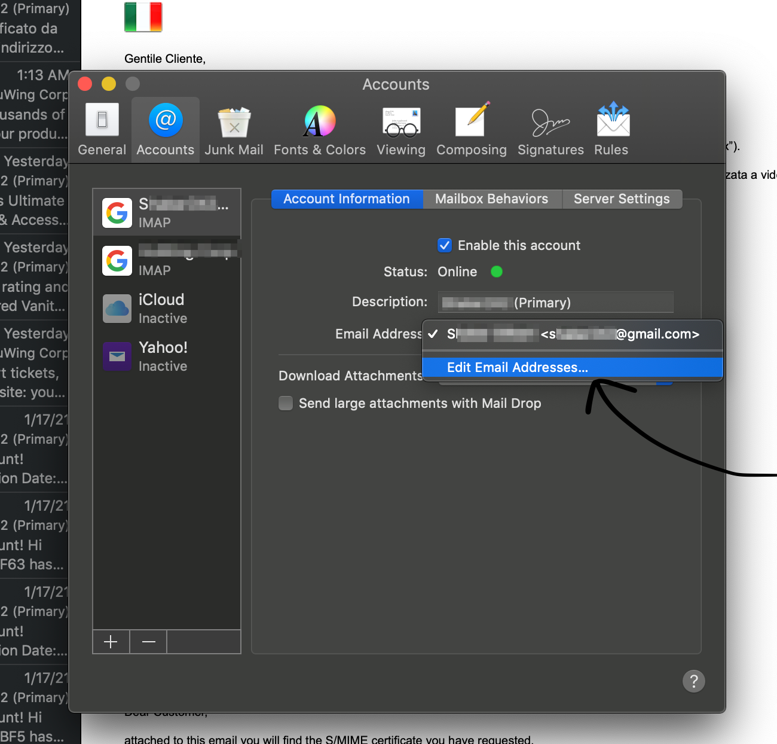
Task: Select the iCloud account icon
Action: (x=117, y=309)
